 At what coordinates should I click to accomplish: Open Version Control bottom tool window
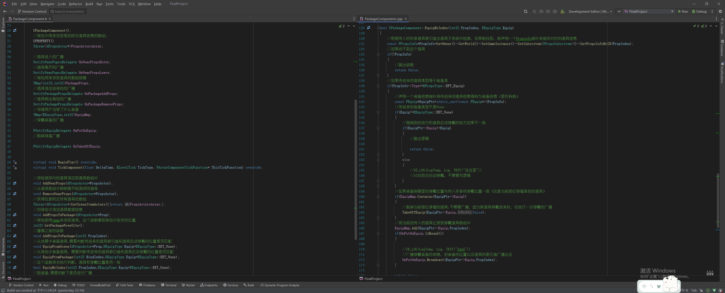coord(21,285)
